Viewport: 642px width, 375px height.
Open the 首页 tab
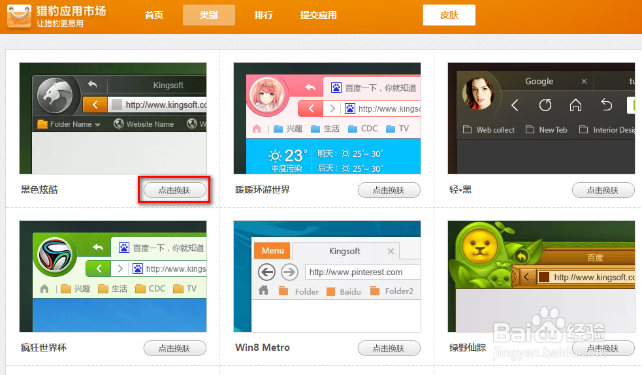pyautogui.click(x=154, y=15)
